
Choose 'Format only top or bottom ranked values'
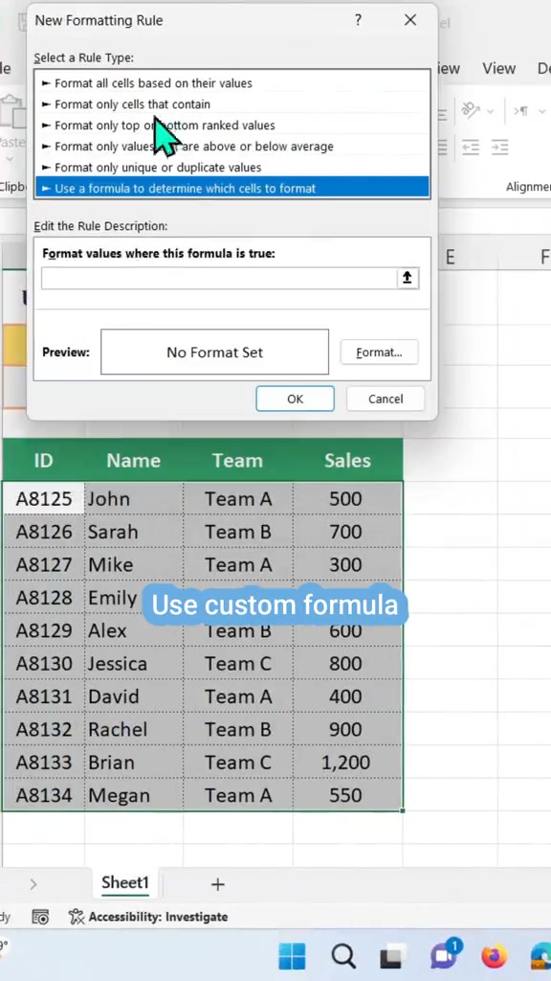[x=232, y=125]
